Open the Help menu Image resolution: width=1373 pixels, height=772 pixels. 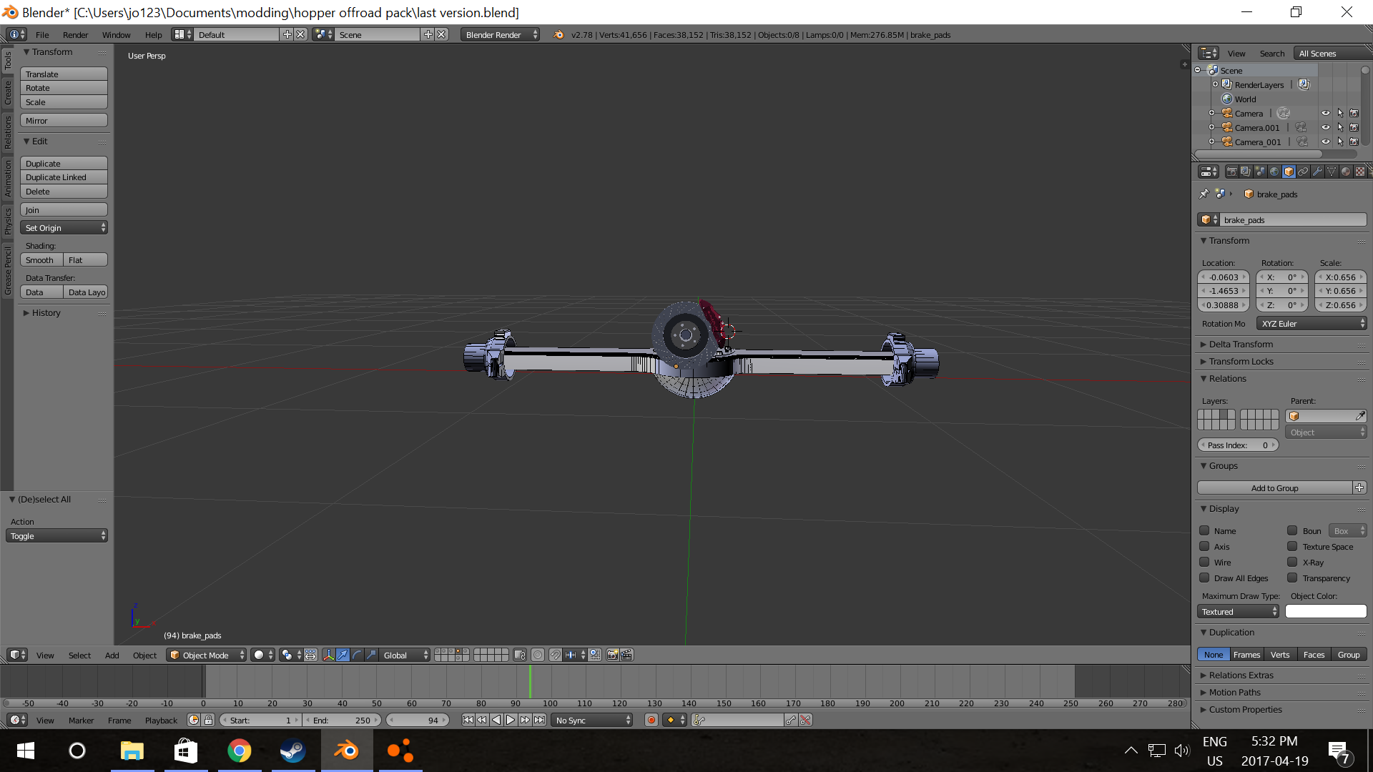153,34
